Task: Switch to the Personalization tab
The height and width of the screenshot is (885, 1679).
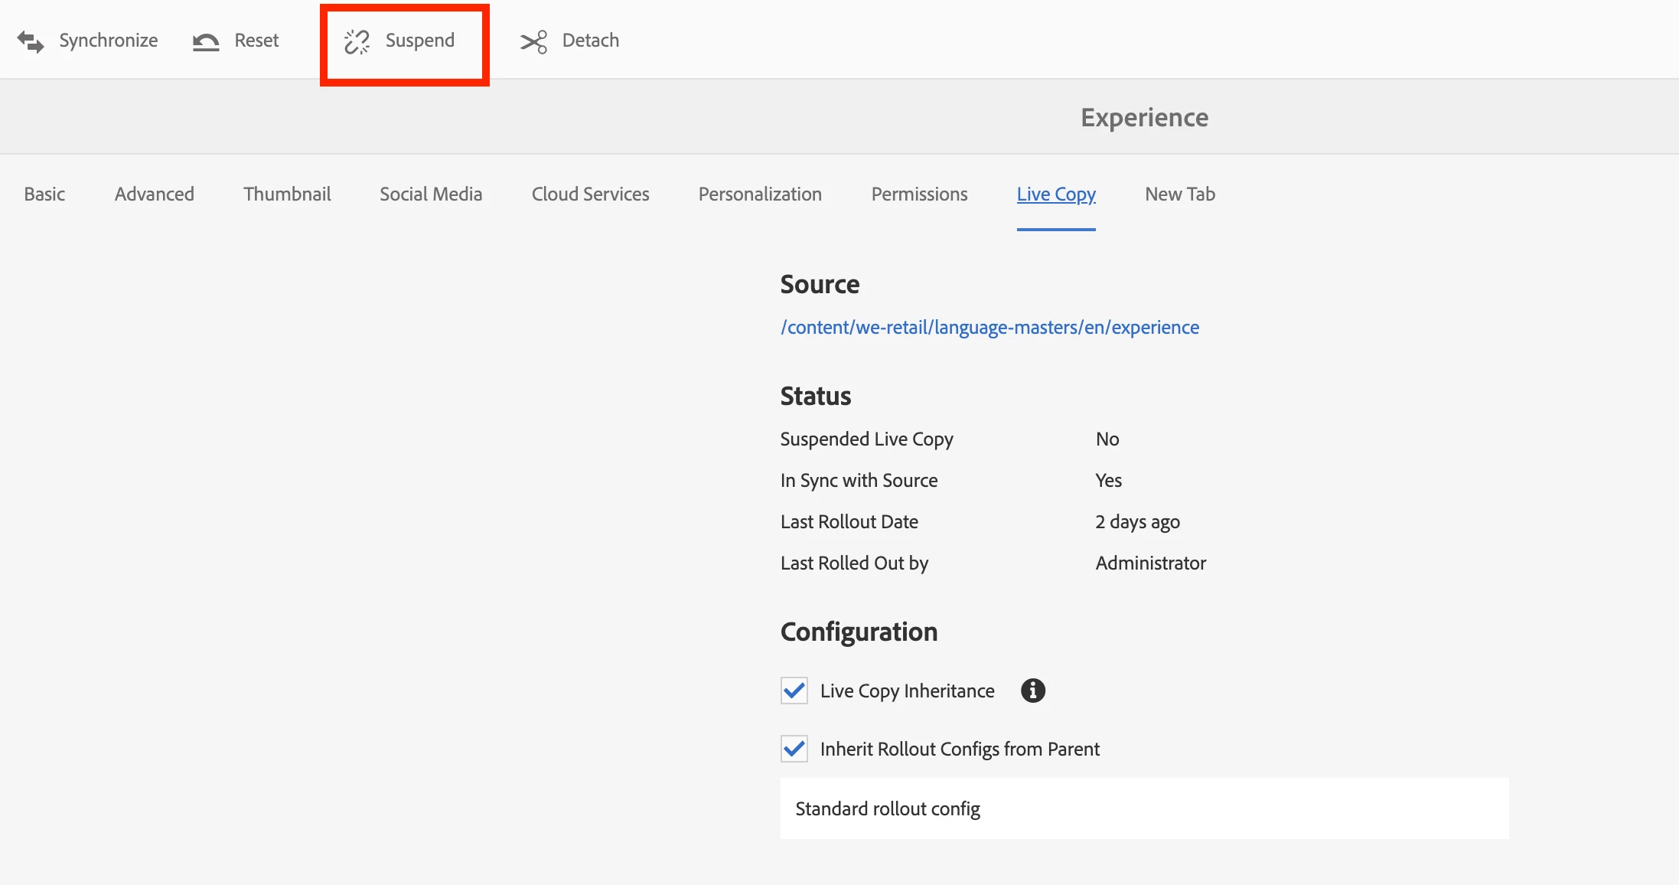Action: (x=760, y=194)
